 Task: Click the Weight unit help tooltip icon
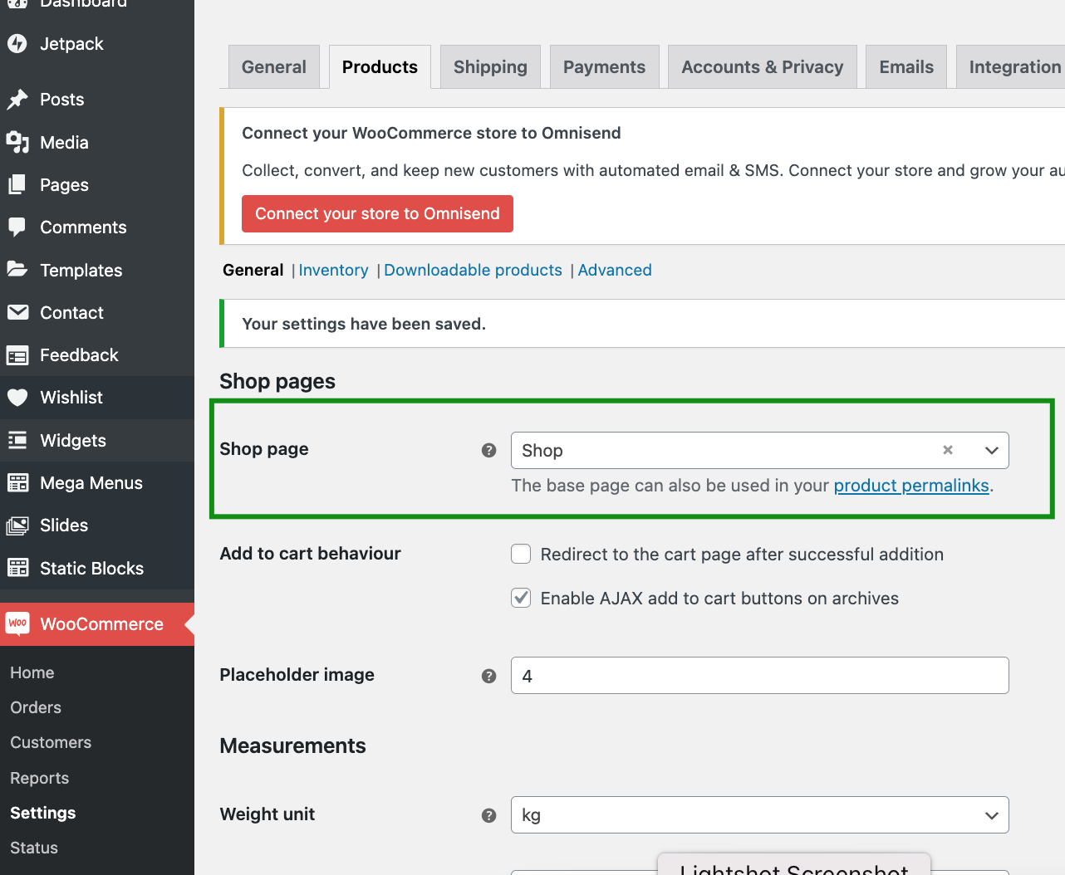[x=488, y=815]
